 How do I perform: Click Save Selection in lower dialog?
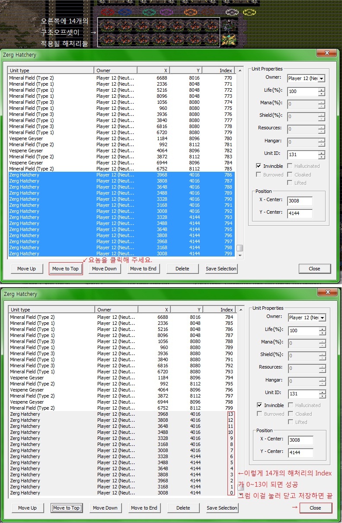coord(222,508)
